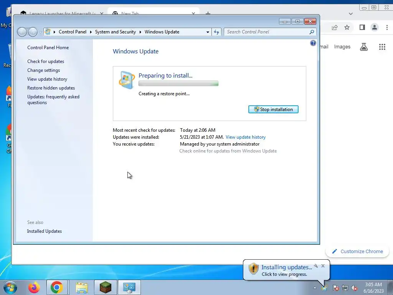The width and height of the screenshot is (393, 295).
Task: Click the Action Center flag tray icon
Action: [x=335, y=288]
